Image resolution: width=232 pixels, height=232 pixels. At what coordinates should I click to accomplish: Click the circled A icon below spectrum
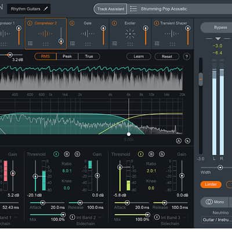pos(179,141)
